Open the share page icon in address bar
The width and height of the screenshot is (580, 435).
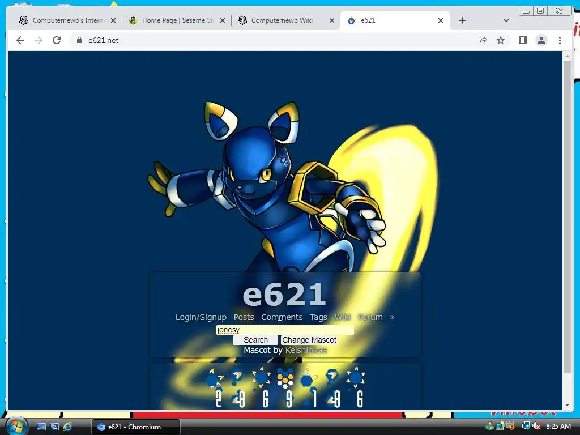point(483,40)
